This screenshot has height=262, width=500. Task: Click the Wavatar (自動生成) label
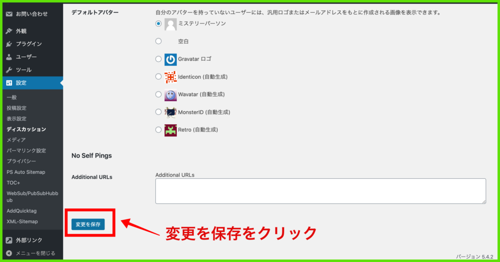(201, 94)
